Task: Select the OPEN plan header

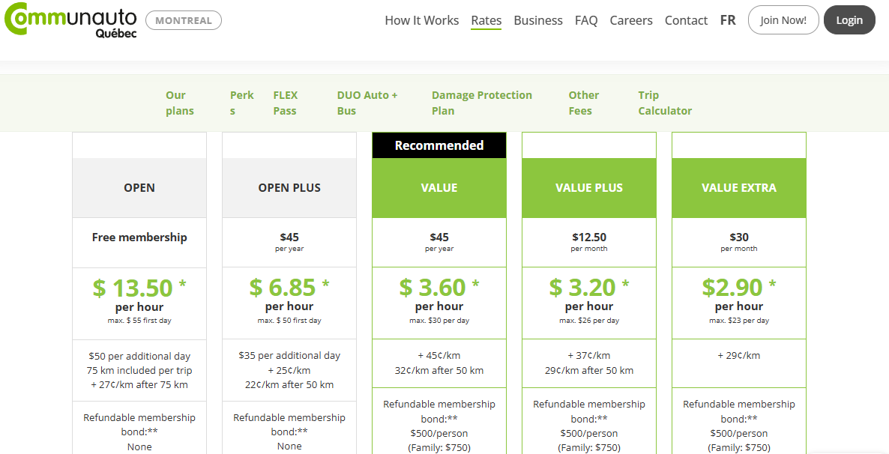Action: point(139,187)
